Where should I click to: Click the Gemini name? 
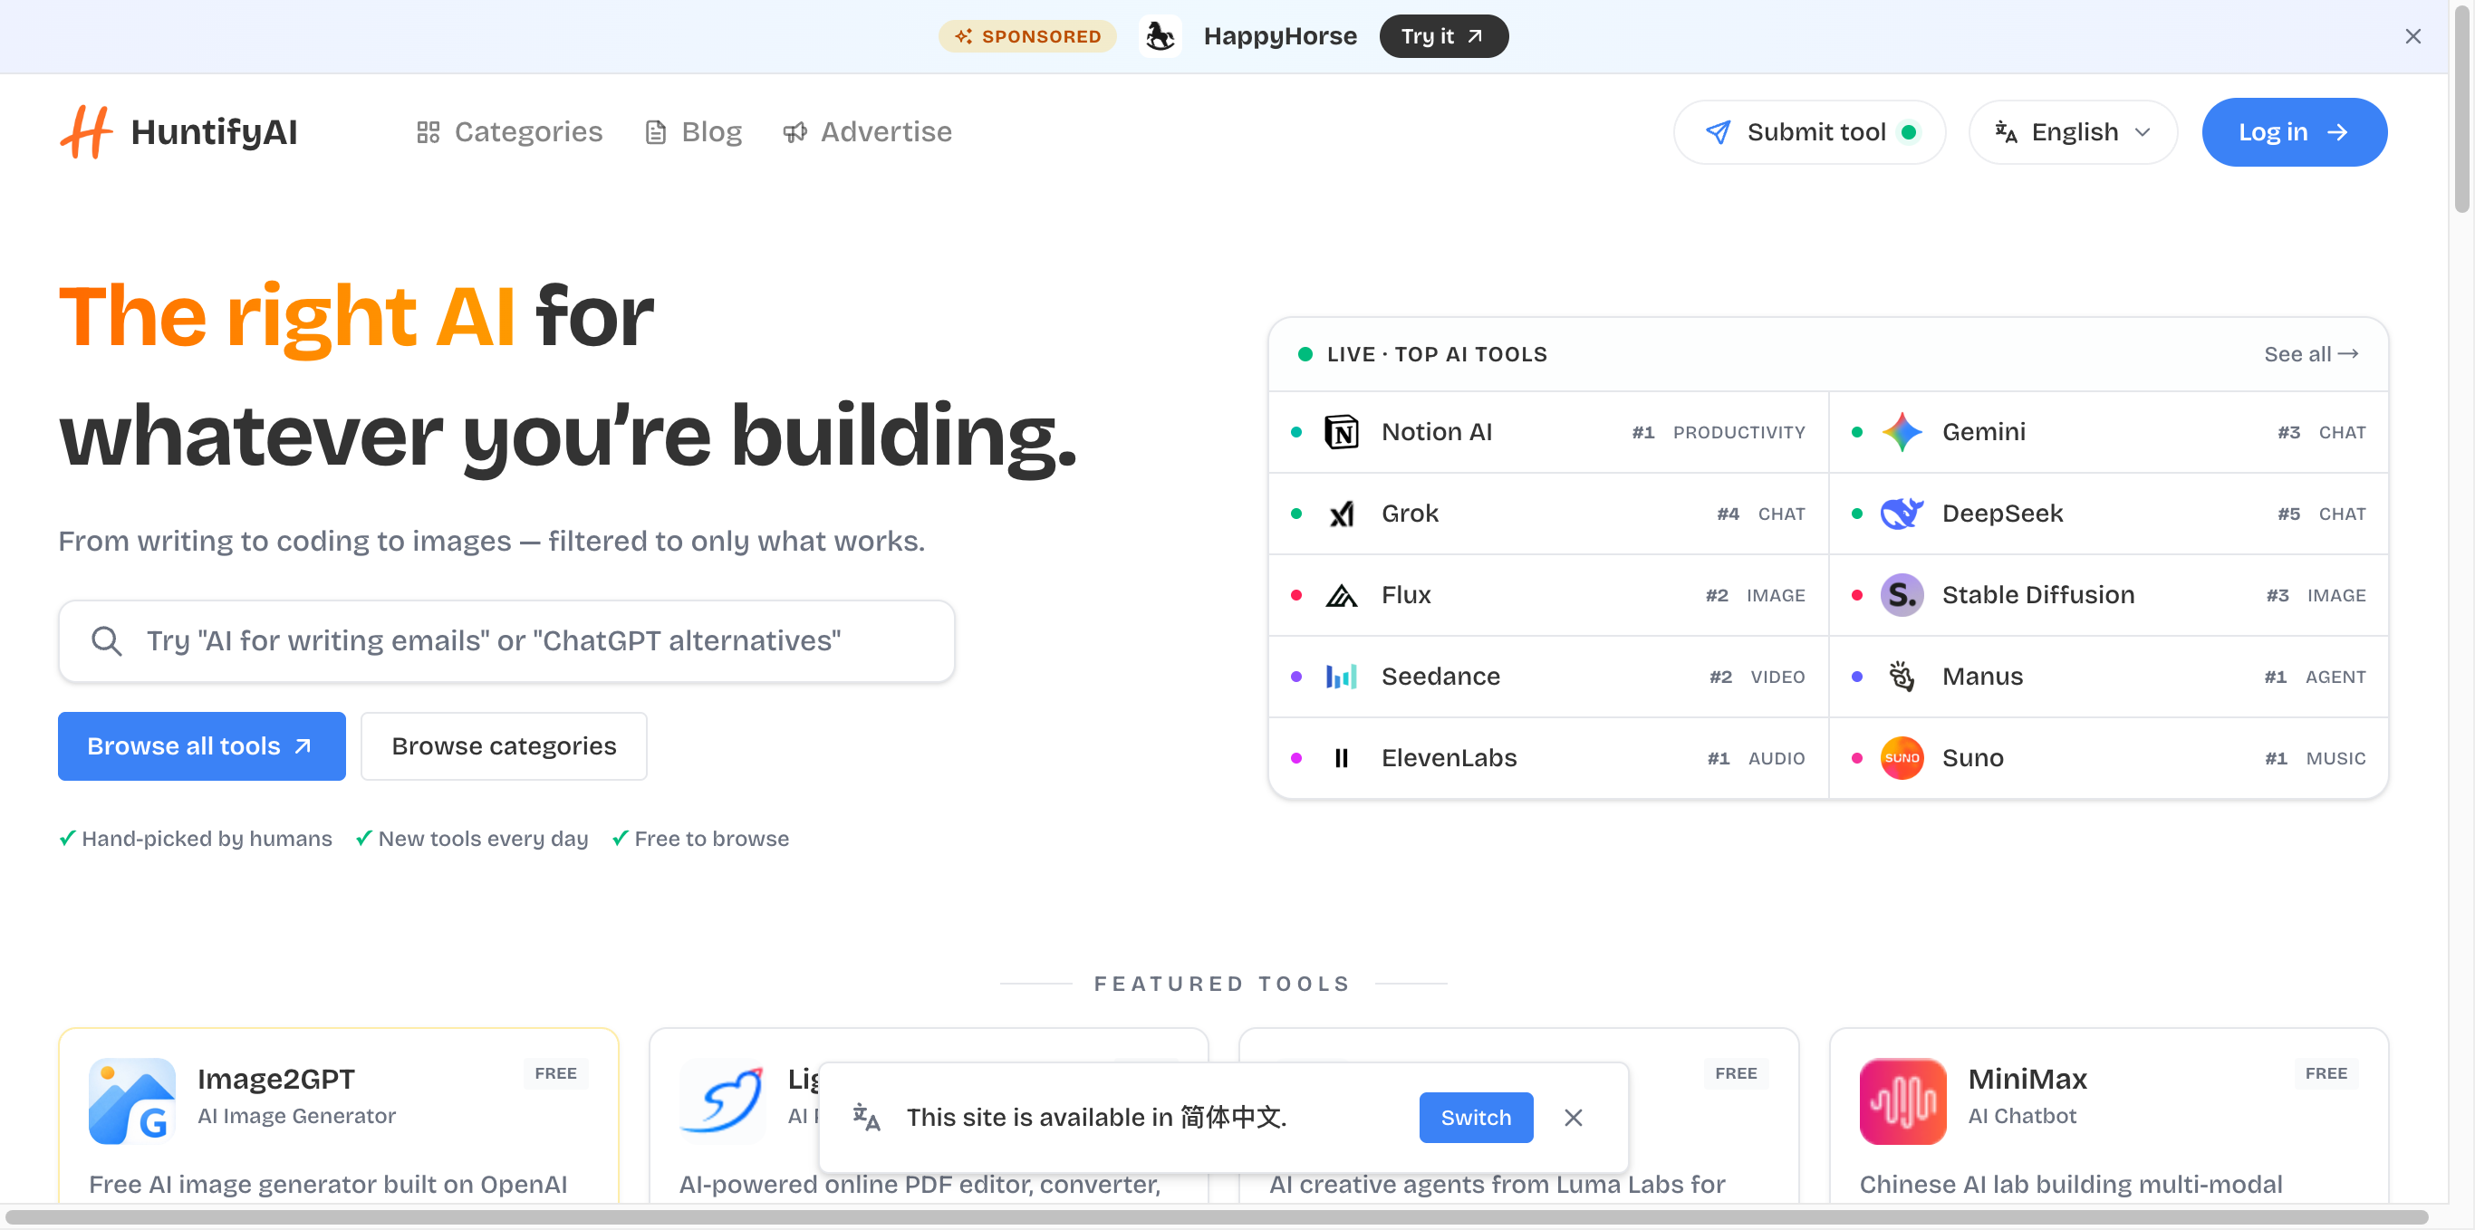pos(1983,432)
